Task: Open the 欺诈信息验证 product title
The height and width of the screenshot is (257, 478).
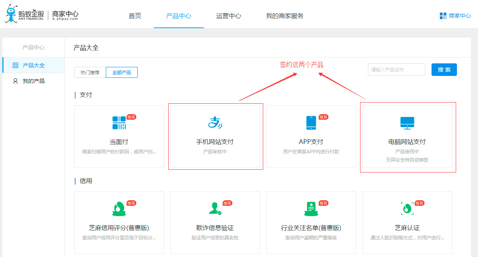Action: tap(215, 228)
